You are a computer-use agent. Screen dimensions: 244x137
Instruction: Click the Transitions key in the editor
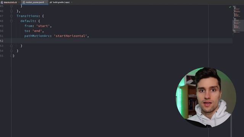27,16
